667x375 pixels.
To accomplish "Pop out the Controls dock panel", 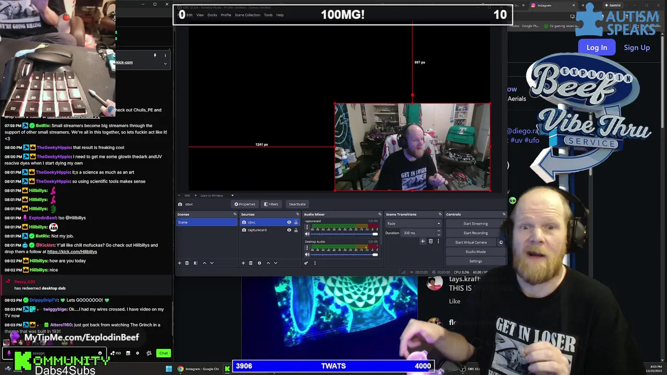I will pyautogui.click(x=503, y=214).
